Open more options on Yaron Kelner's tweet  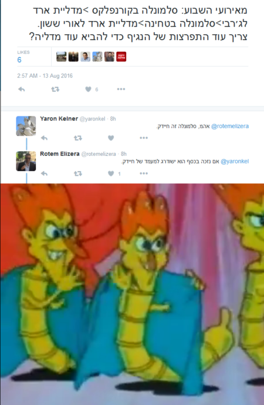click(144, 138)
